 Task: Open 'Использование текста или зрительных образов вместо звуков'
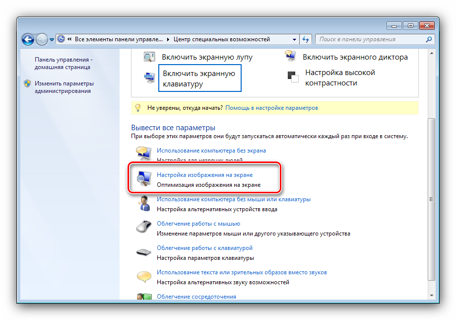(242, 272)
